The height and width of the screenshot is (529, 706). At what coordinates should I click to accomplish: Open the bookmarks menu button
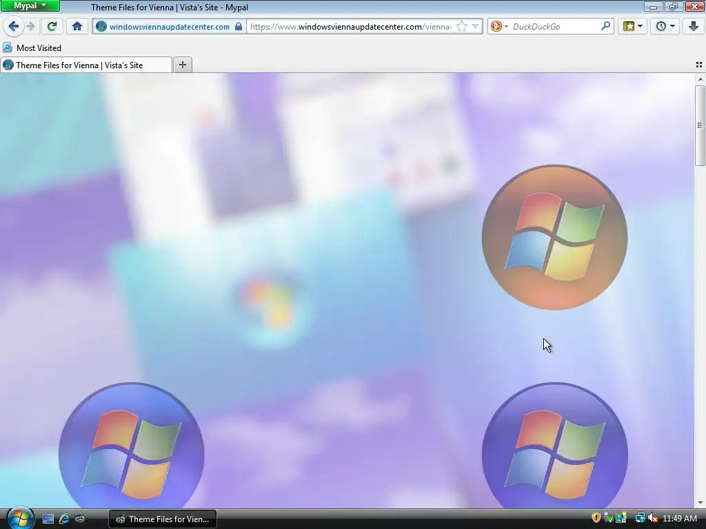coord(629,26)
